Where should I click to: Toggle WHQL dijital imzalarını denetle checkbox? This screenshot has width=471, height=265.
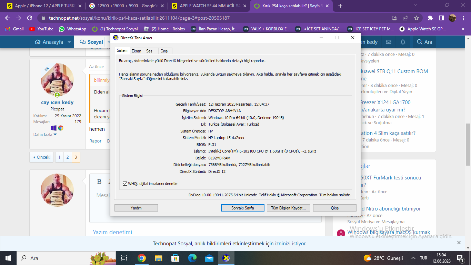pyautogui.click(x=125, y=184)
